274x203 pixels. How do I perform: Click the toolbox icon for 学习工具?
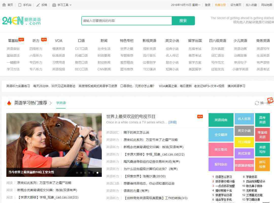[54, 5]
